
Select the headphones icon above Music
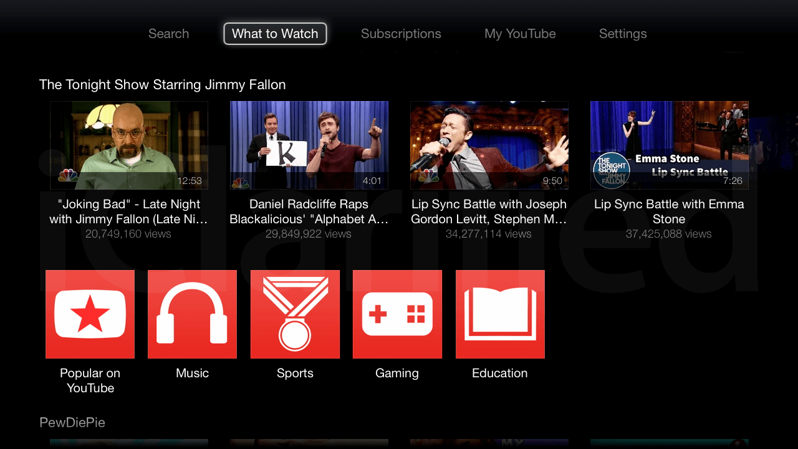[x=192, y=314]
